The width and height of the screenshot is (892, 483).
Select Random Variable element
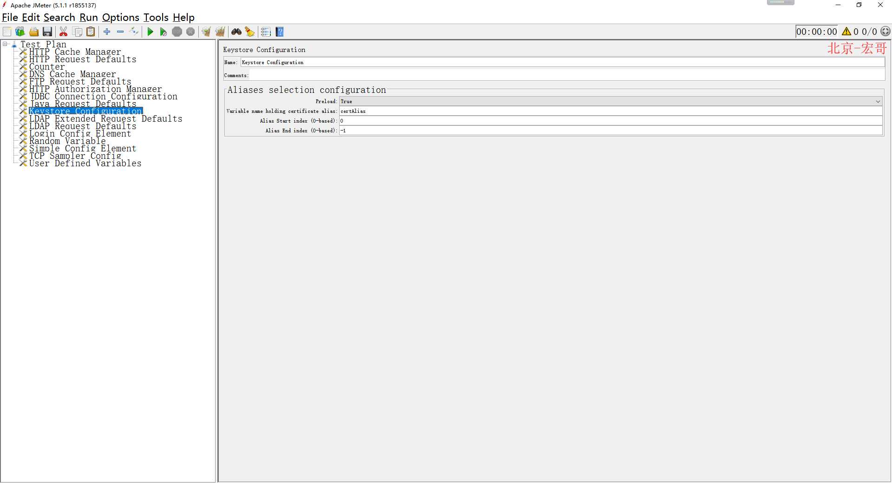pos(67,141)
